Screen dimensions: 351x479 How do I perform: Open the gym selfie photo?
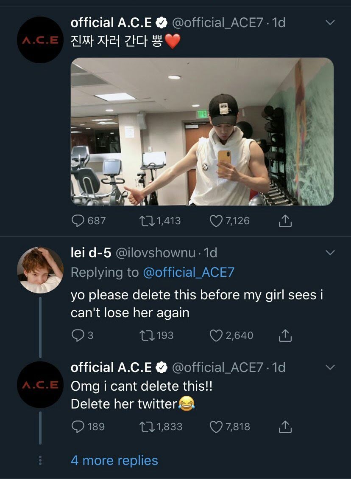tap(202, 132)
